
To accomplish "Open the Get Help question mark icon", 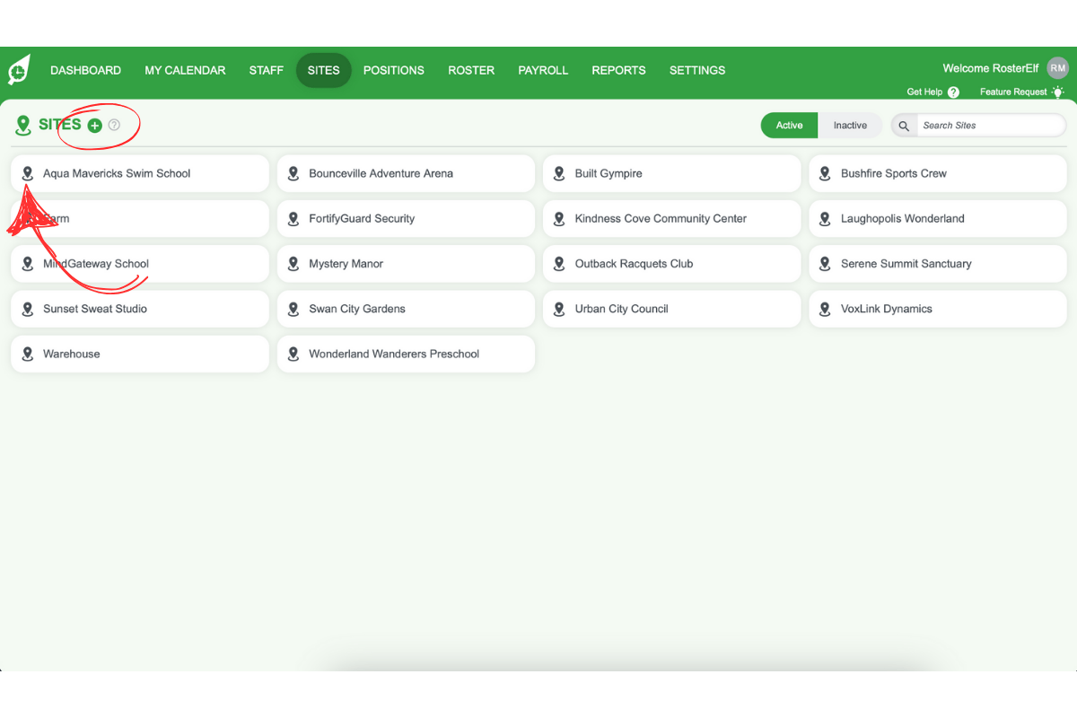I will 953,92.
